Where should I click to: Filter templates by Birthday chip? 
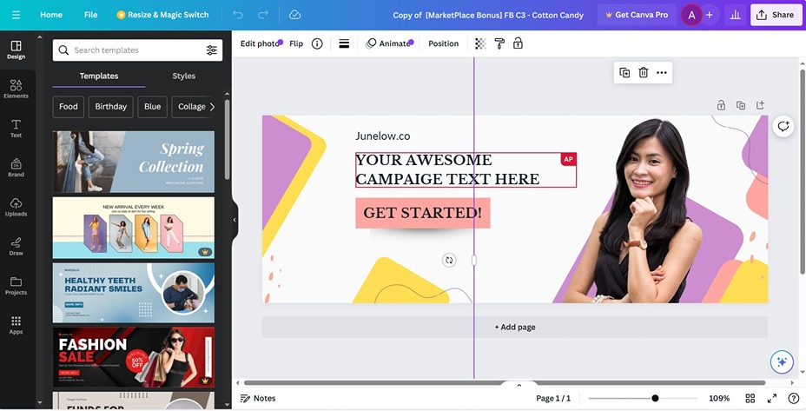(110, 107)
